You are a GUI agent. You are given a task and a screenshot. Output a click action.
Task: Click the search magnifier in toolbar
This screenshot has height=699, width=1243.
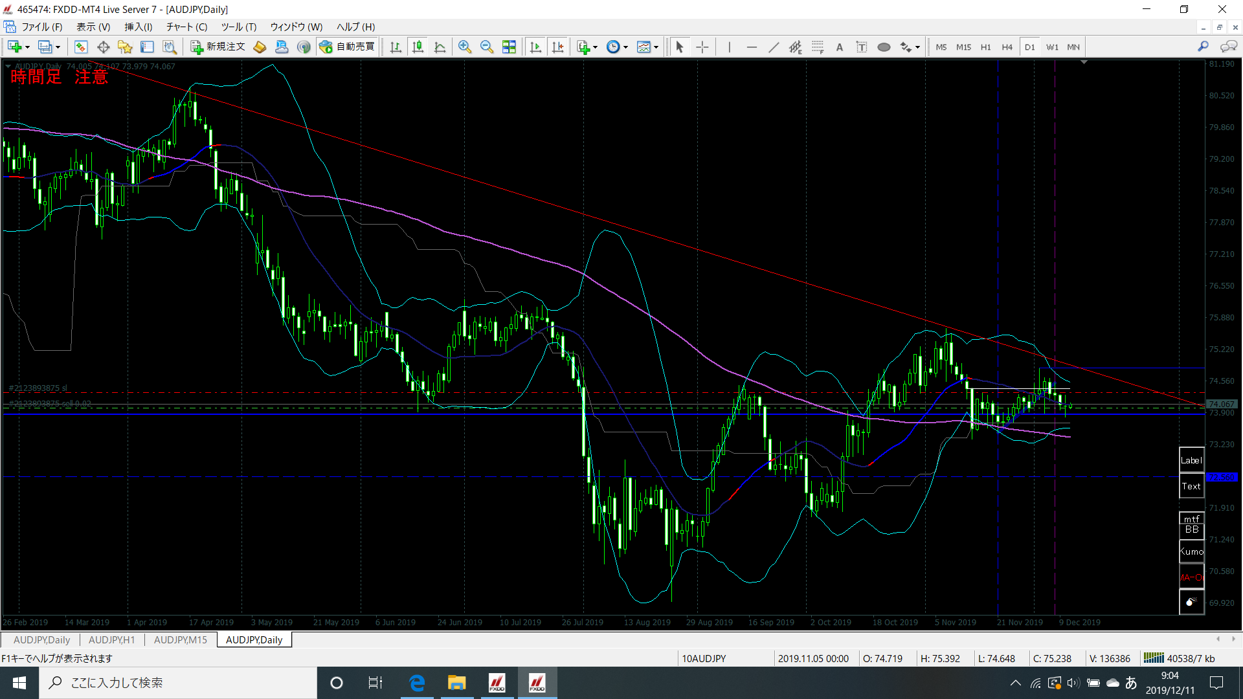(x=1203, y=47)
